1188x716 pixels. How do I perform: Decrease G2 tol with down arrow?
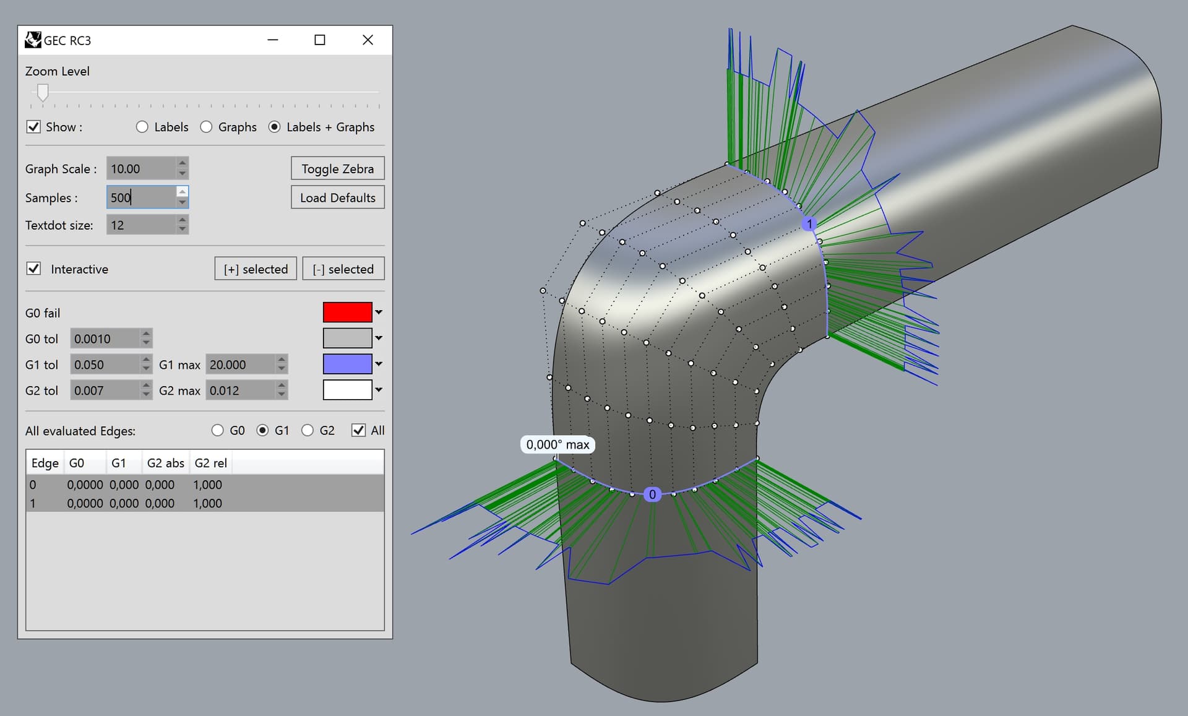146,395
